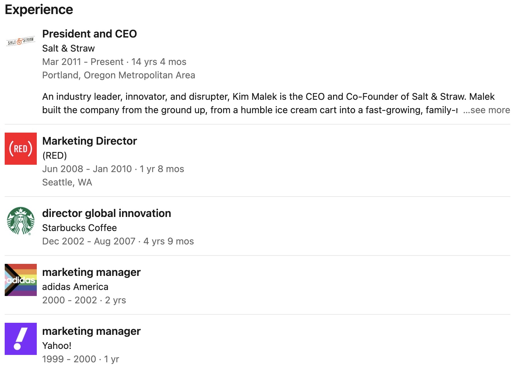This screenshot has width=521, height=371.
Task: Open the Starbucks Coffee logo
Action: [x=21, y=221]
